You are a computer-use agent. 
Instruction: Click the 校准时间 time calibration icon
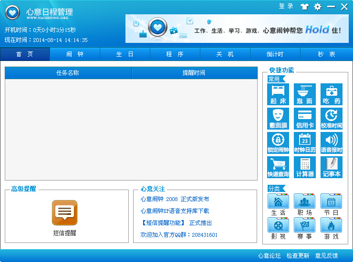332,119
